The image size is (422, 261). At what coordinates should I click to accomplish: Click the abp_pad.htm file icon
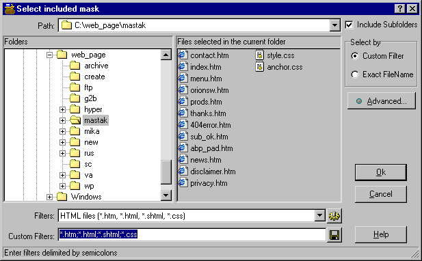click(183, 148)
